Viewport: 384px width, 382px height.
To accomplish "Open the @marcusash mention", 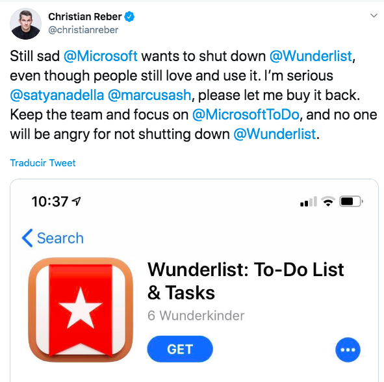I will click(x=149, y=95).
